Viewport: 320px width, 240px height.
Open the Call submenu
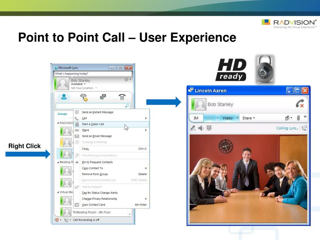pyautogui.click(x=112, y=118)
